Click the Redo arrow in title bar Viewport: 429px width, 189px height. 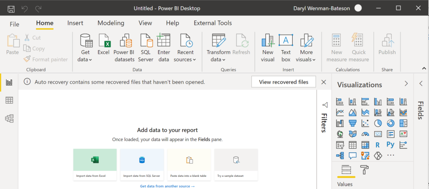pyautogui.click(x=38, y=9)
